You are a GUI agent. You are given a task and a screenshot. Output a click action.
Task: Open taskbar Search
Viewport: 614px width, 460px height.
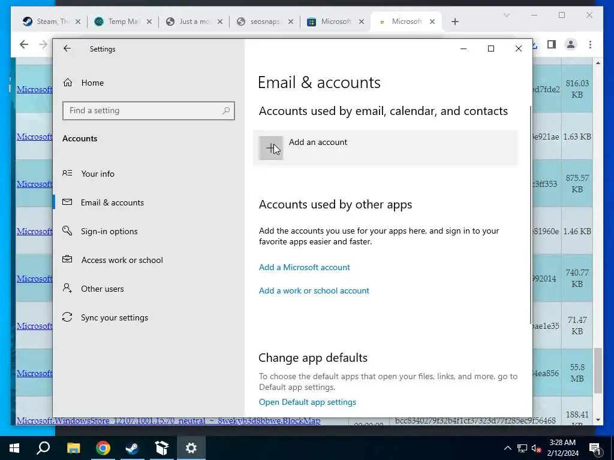click(43, 448)
